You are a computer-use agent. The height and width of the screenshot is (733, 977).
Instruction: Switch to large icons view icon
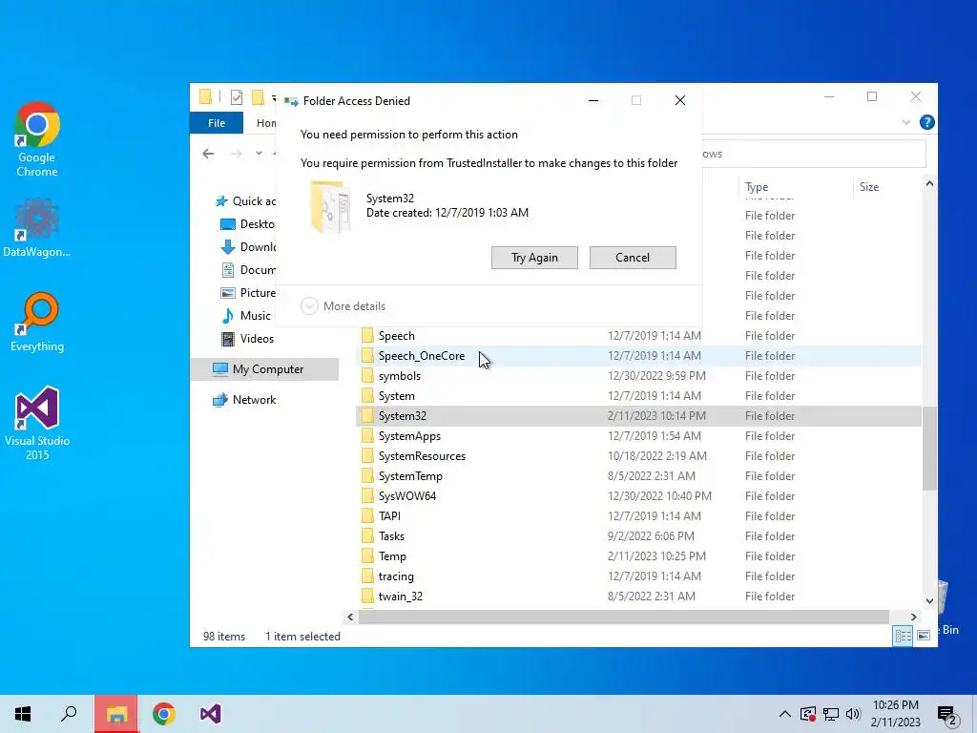click(924, 636)
